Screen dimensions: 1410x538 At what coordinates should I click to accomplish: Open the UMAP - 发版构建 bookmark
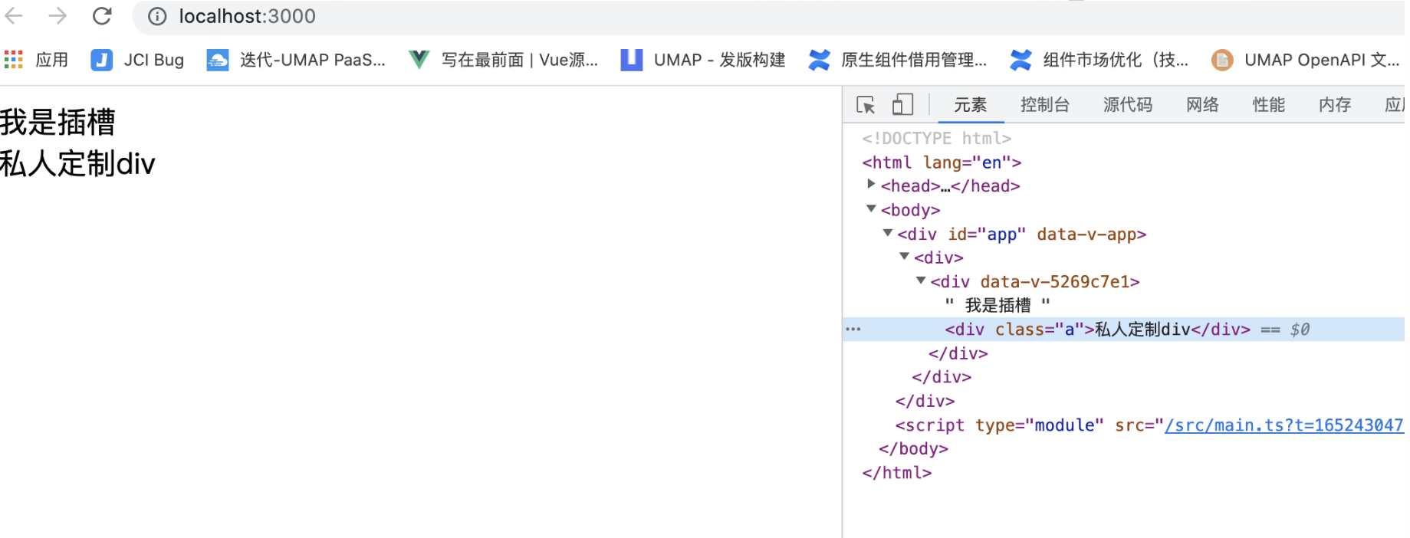[x=703, y=60]
